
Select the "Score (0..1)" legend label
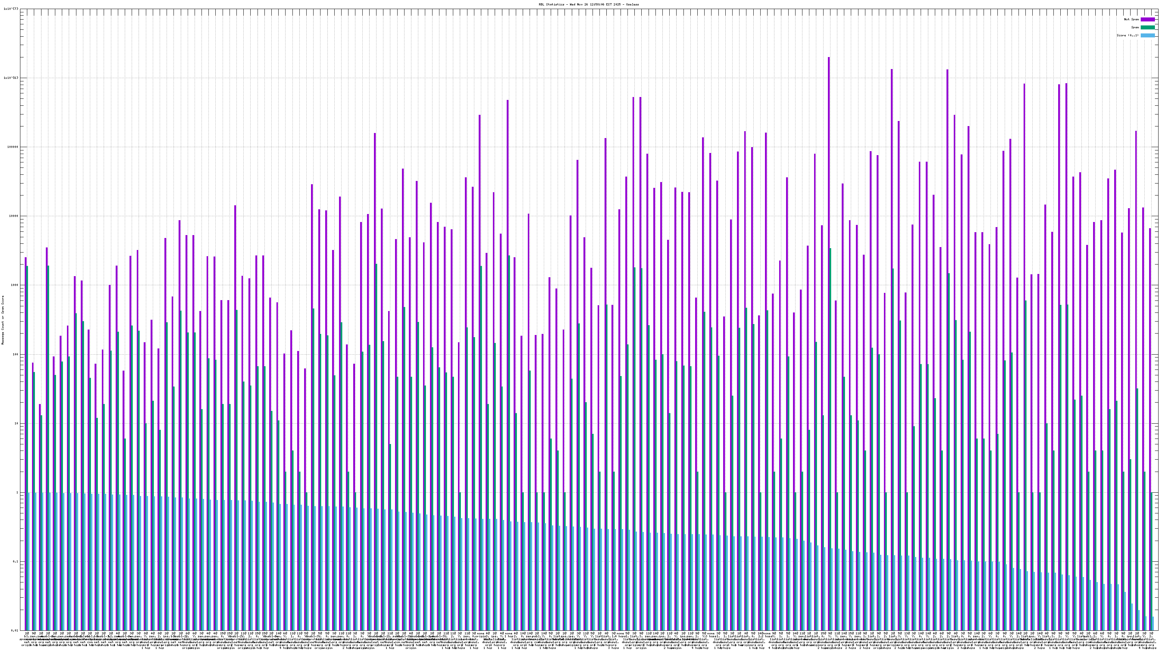coord(1127,35)
